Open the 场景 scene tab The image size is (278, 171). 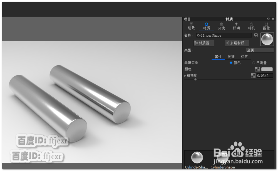click(x=191, y=26)
